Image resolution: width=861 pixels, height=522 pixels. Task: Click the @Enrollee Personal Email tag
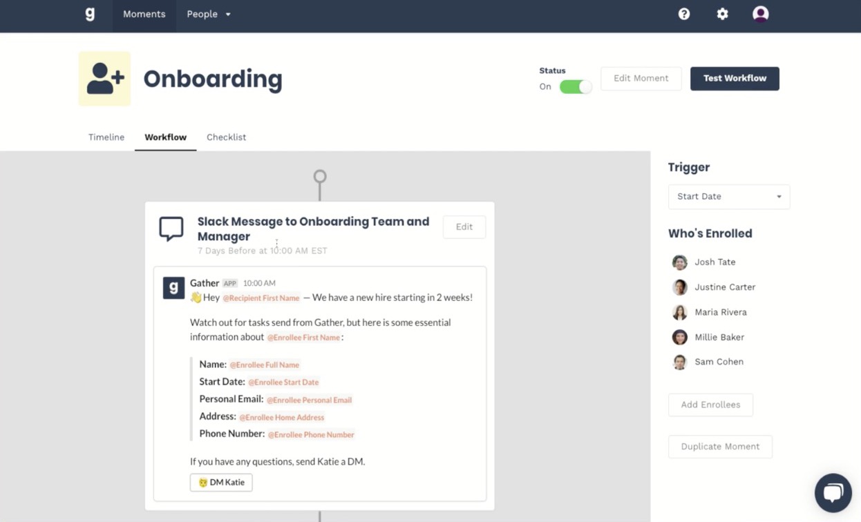click(309, 400)
